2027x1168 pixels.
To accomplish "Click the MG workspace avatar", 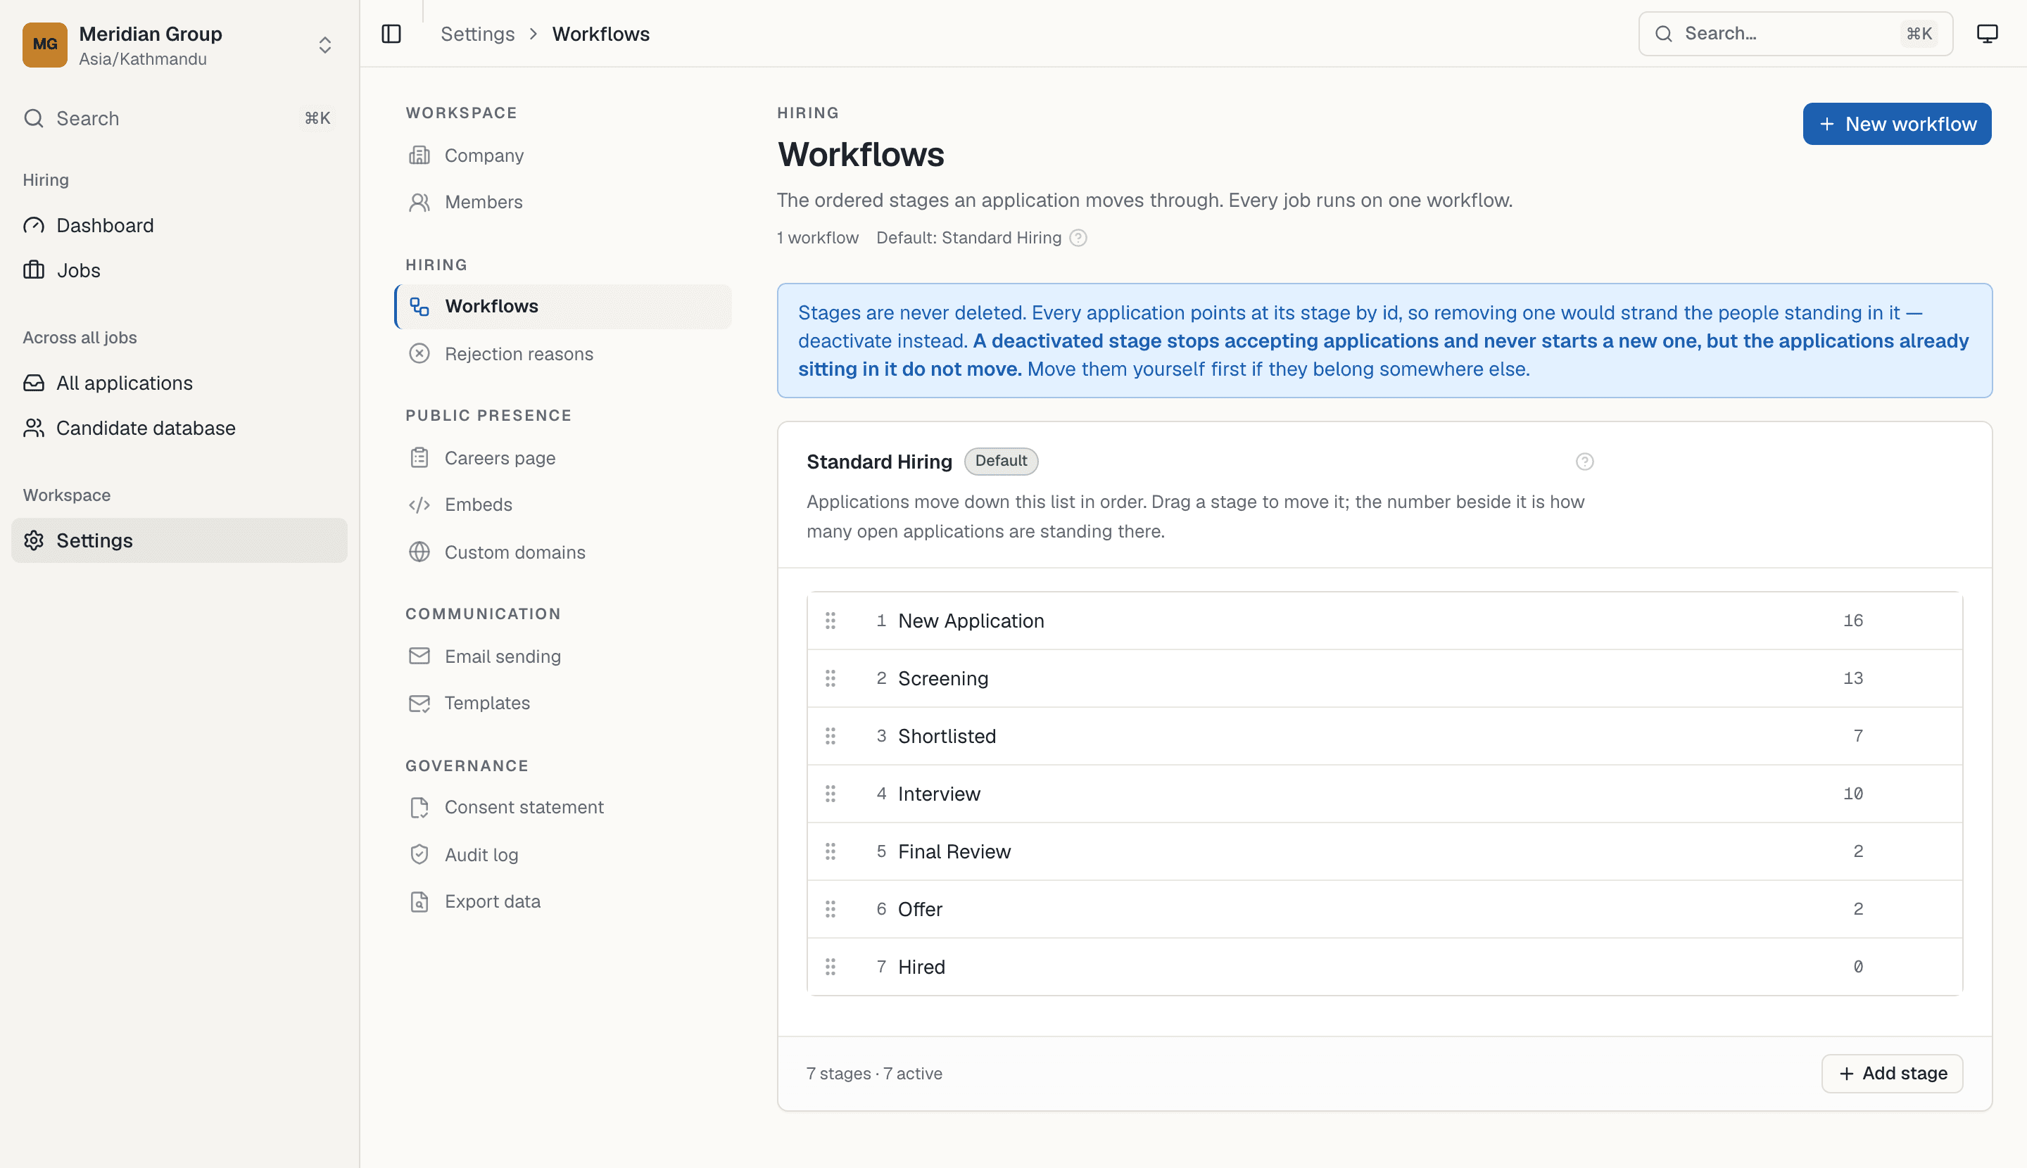I will click(45, 45).
